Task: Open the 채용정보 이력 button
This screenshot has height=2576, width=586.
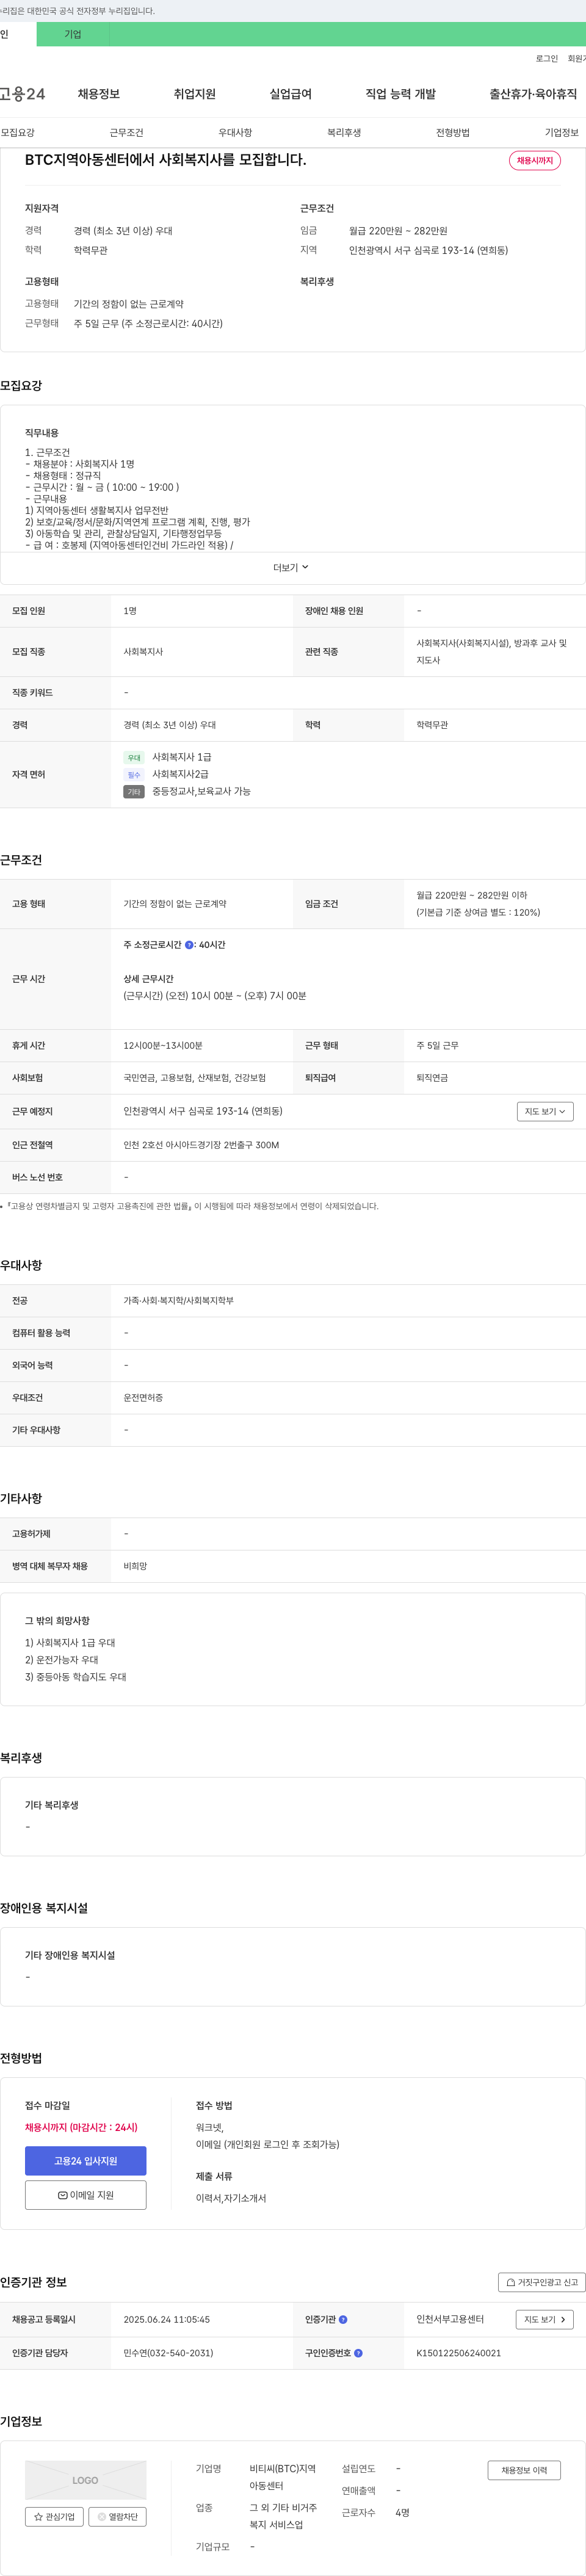Action: pyautogui.click(x=524, y=2470)
